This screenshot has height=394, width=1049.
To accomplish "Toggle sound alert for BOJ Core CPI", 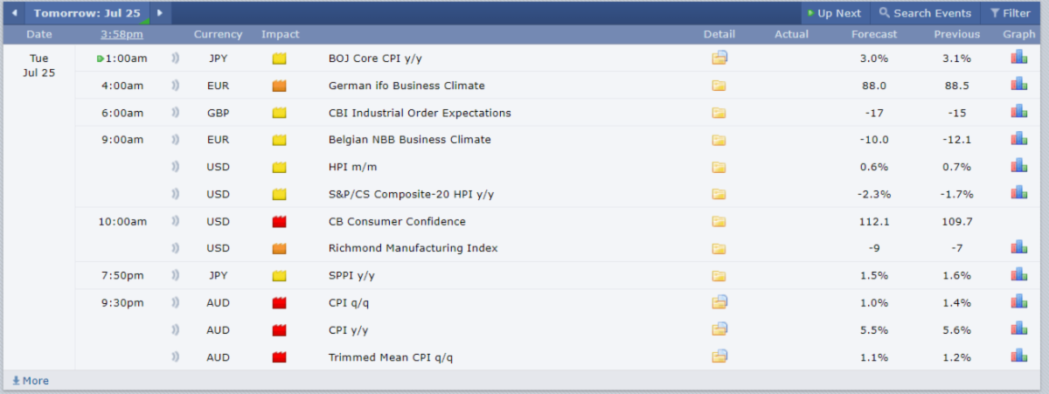I will coord(175,59).
